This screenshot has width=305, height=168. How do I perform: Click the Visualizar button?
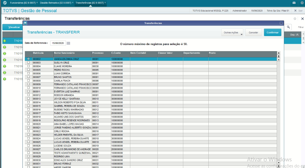[x=13, y=27]
